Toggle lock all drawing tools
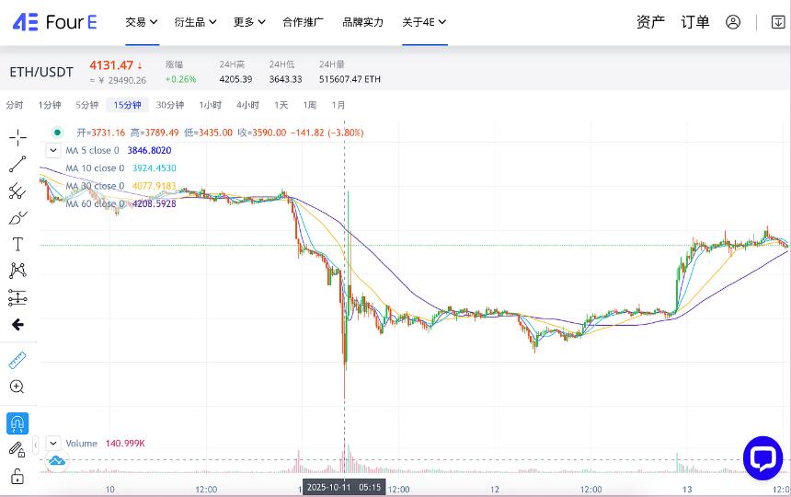The image size is (791, 497). tap(17, 476)
